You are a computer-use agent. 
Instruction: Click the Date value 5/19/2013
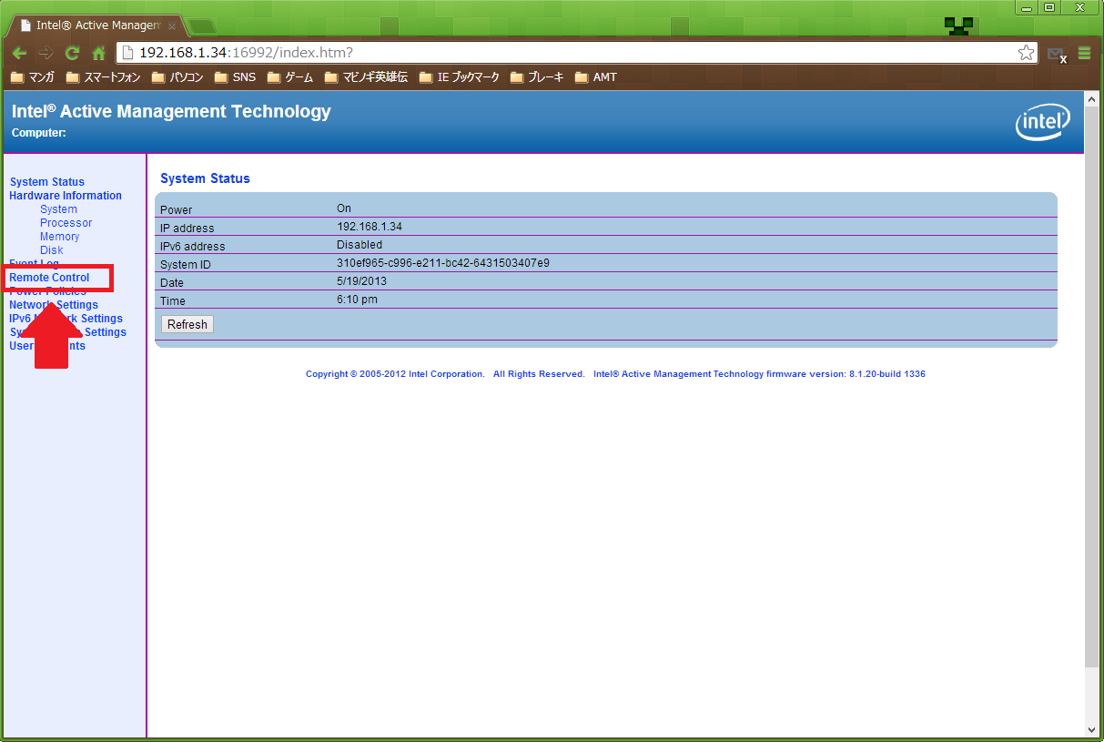click(x=361, y=281)
